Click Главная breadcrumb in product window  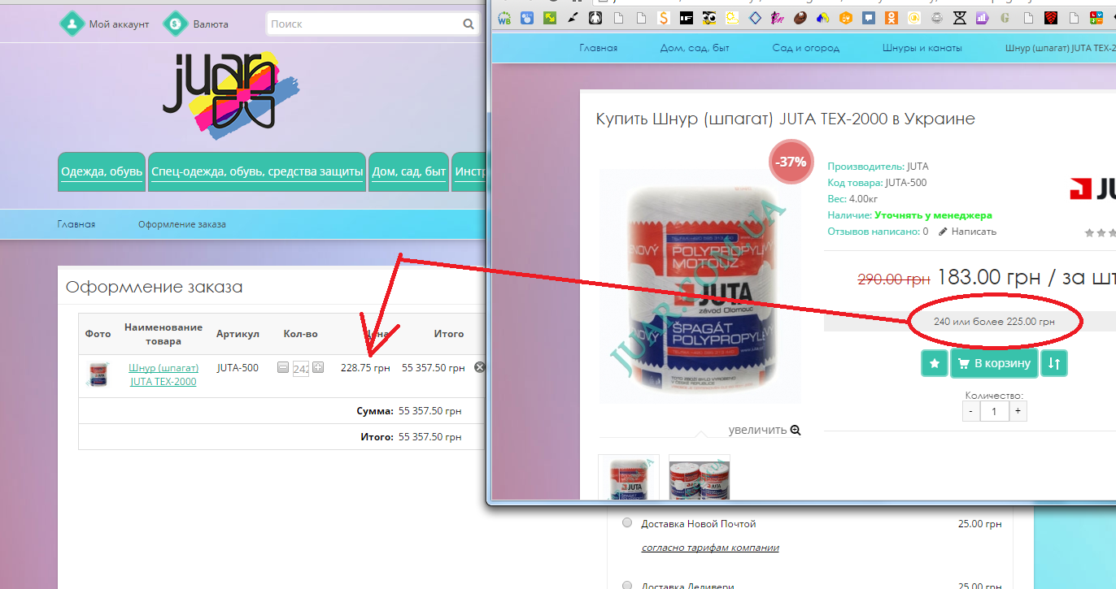pyautogui.click(x=598, y=48)
